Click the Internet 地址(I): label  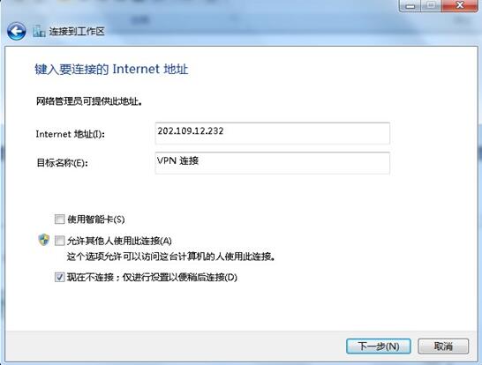pyautogui.click(x=70, y=134)
